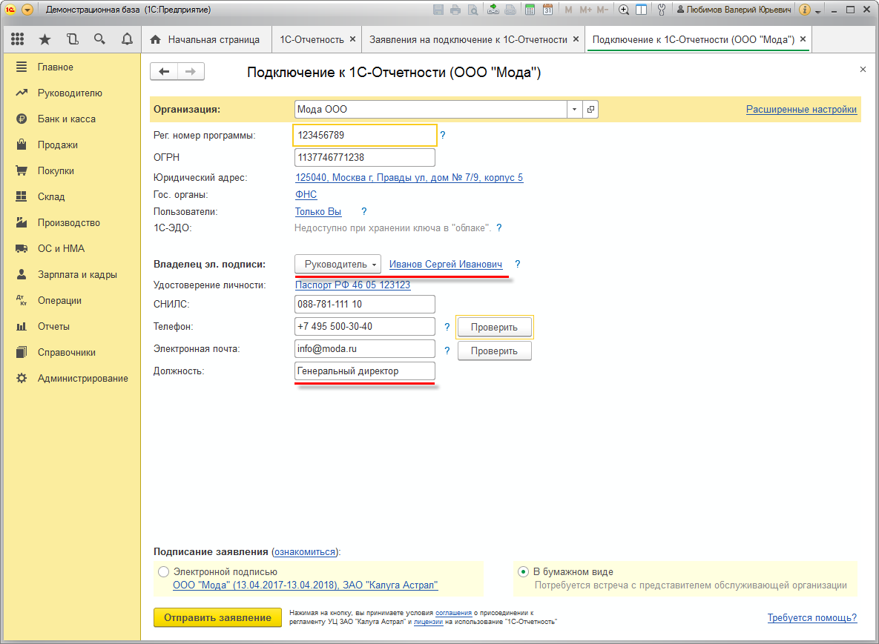Switch to Начальная страница tab

coord(205,40)
